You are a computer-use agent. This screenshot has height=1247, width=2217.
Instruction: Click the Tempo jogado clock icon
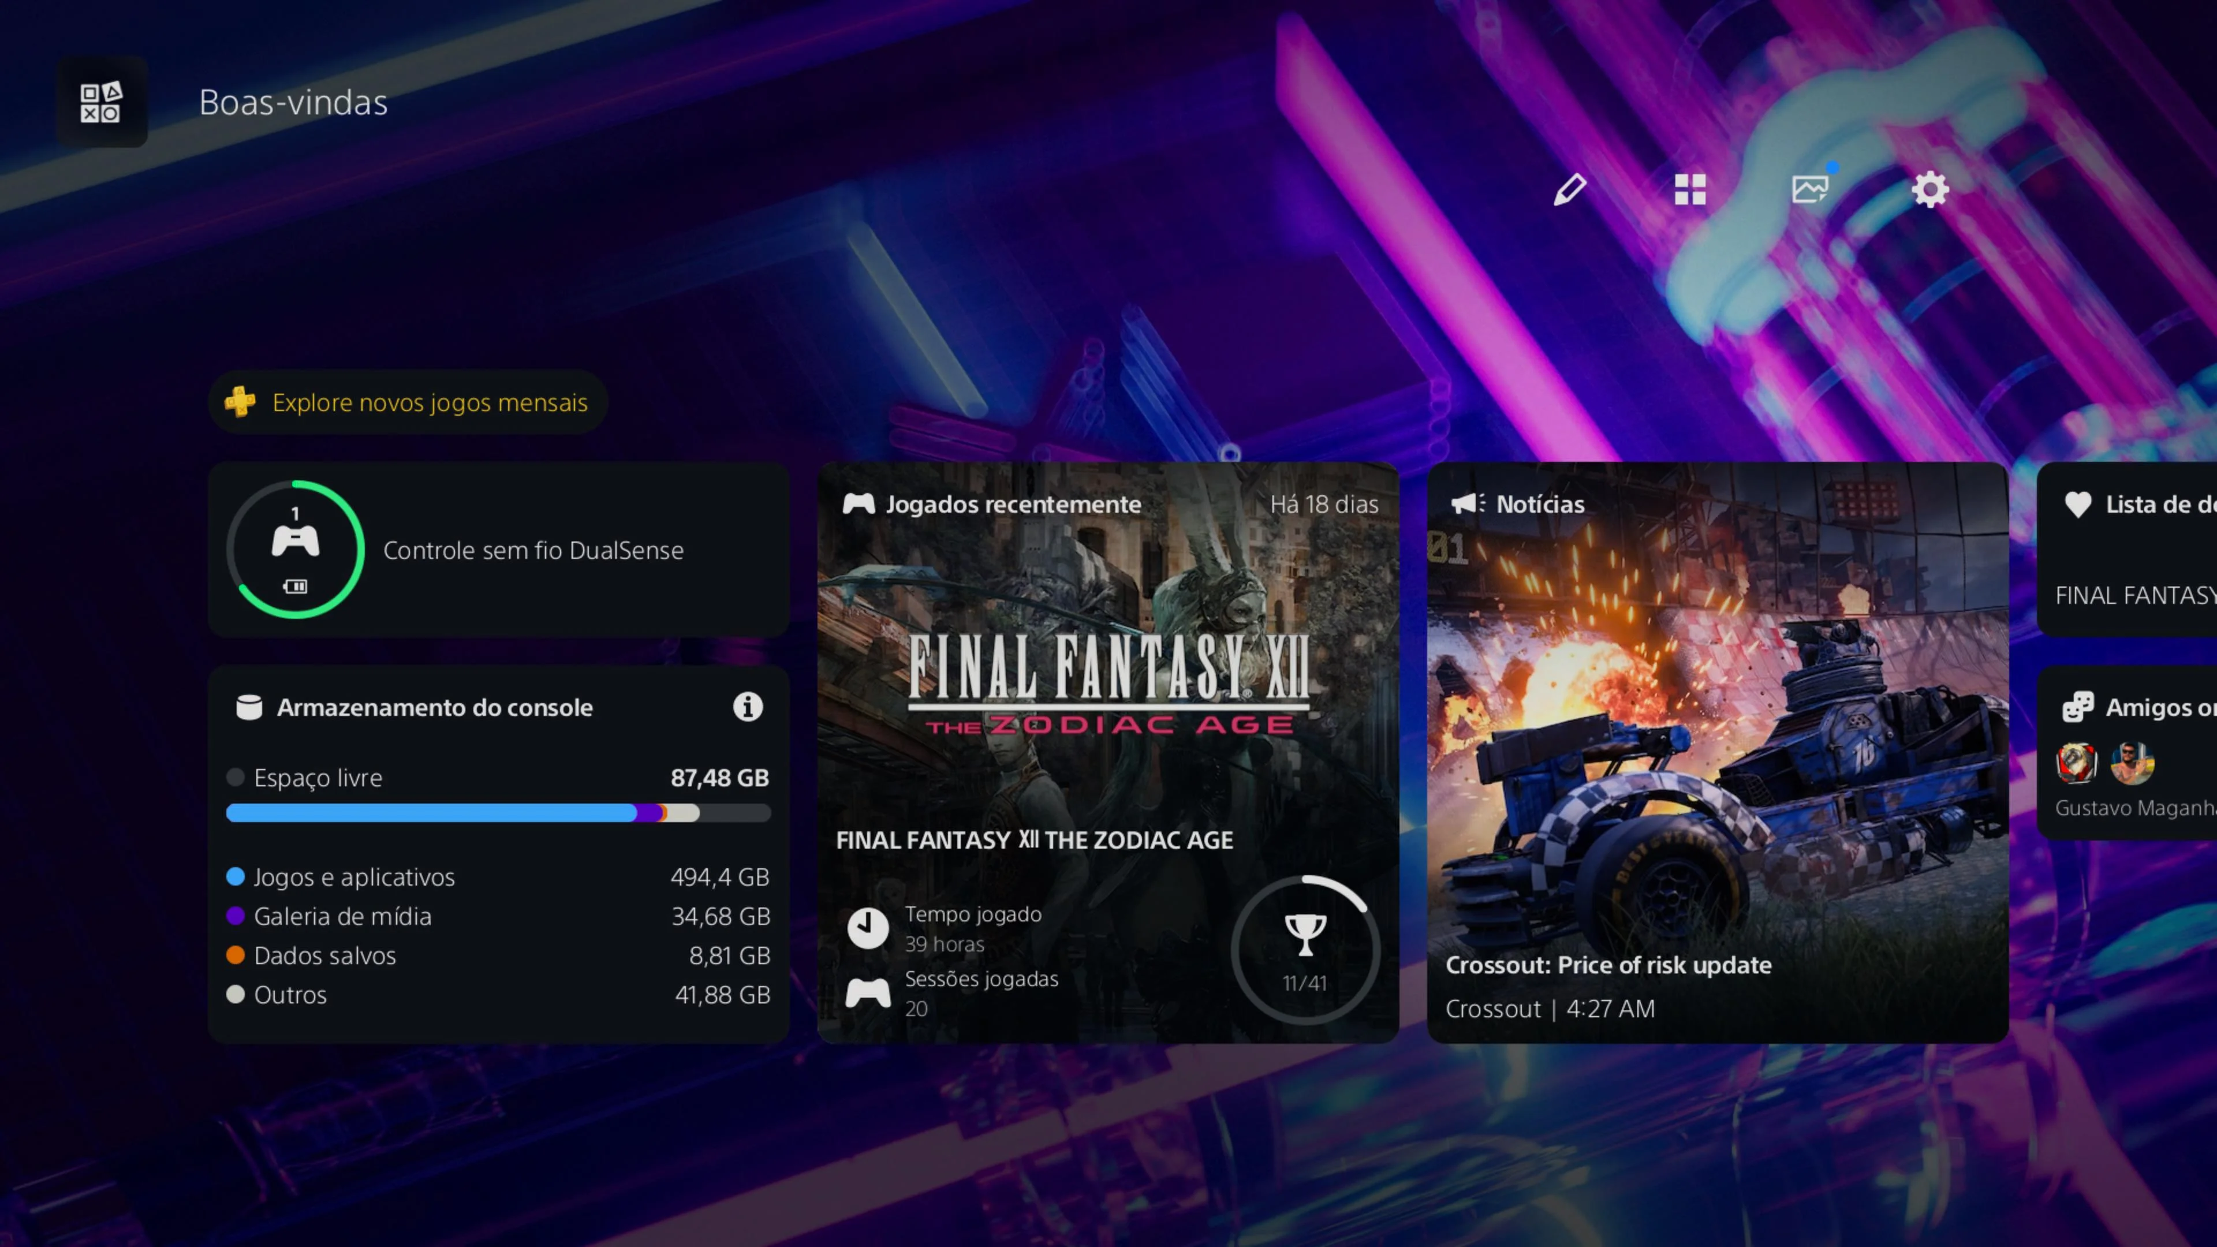click(868, 928)
